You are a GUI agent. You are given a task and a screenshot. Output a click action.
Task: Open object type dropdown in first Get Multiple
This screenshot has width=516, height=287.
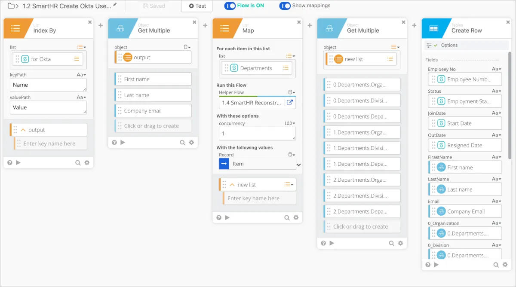tap(187, 47)
